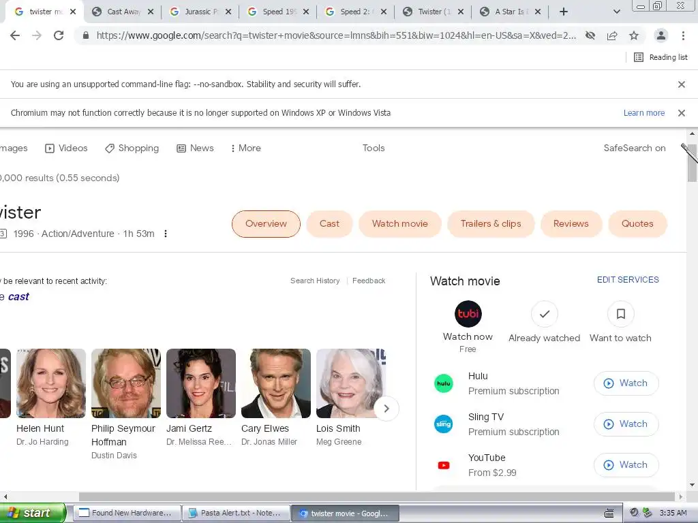Click the horizontal scrollbar thumb
The image size is (698, 523).
point(376,496)
